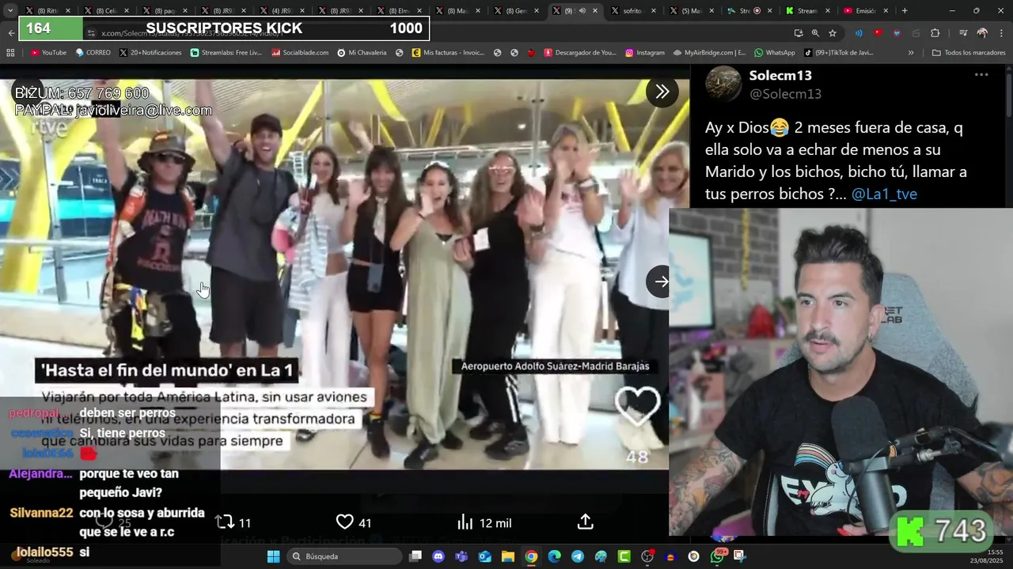
Task: Open Discord from taskbar
Action: coord(438,556)
